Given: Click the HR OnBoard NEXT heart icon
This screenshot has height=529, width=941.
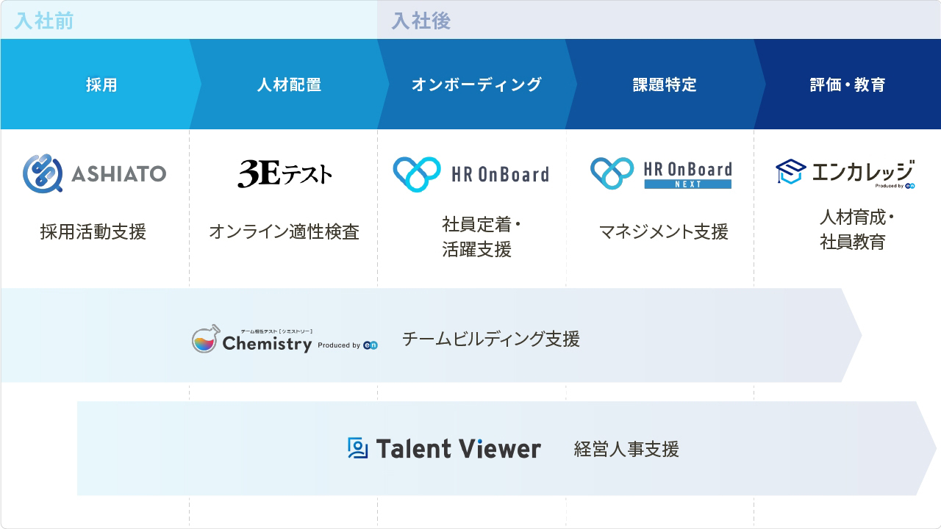Looking at the screenshot, I should pos(612,173).
